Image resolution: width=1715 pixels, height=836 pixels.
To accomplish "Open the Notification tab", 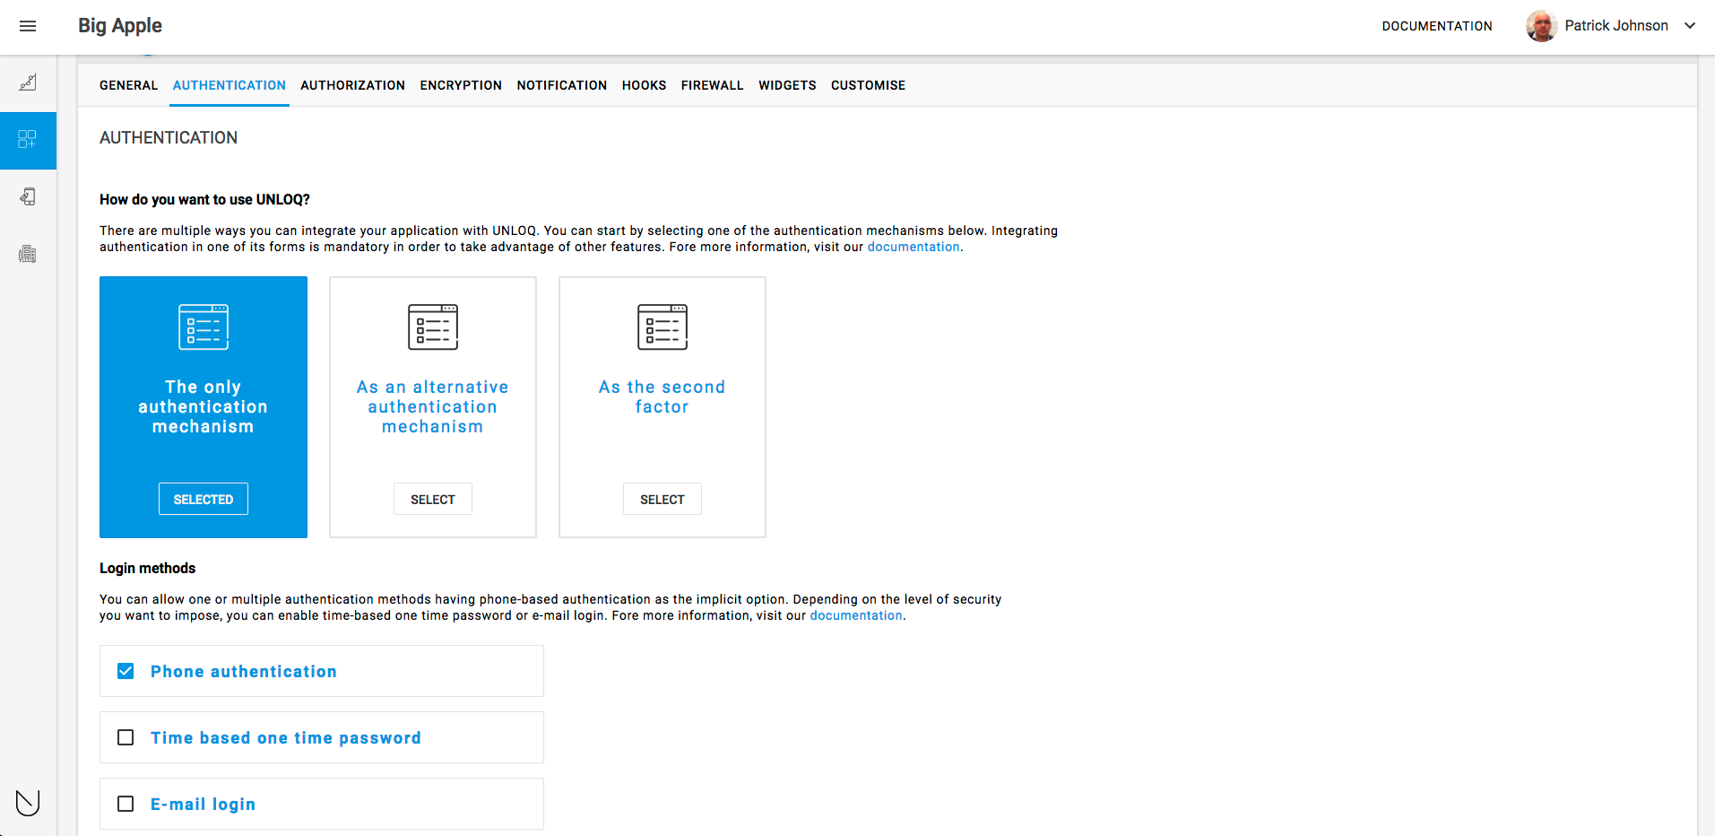I will click(562, 85).
